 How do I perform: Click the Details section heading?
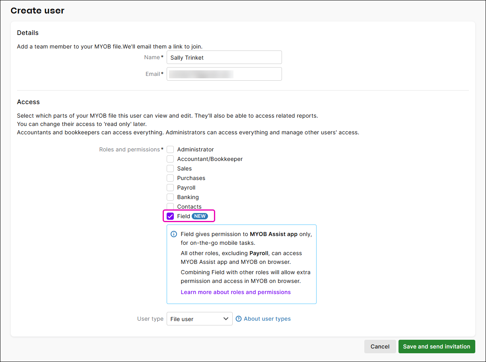pyautogui.click(x=28, y=33)
